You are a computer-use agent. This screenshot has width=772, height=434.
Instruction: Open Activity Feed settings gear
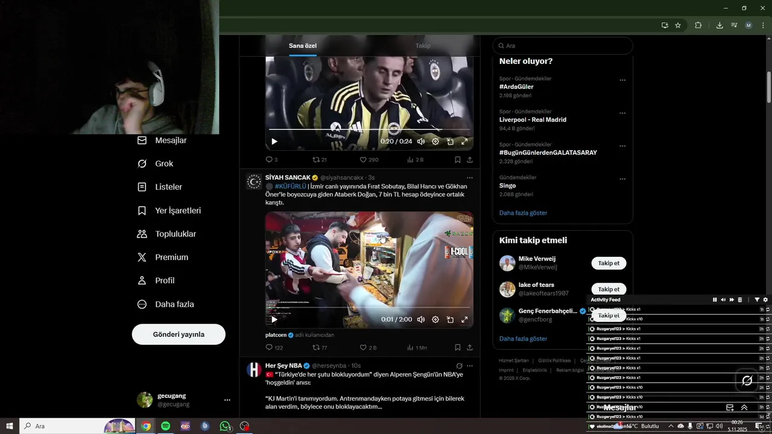(765, 300)
